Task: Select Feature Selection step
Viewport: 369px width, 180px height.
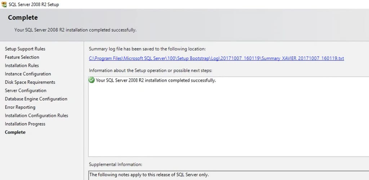Action: pyautogui.click(x=22, y=57)
